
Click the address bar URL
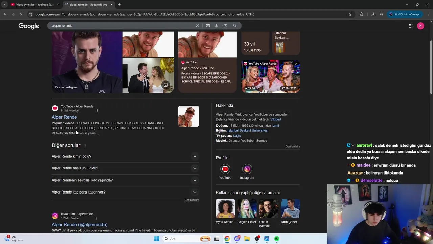point(145,14)
